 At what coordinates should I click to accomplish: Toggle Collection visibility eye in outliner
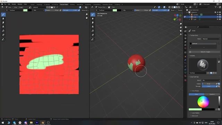217,12
